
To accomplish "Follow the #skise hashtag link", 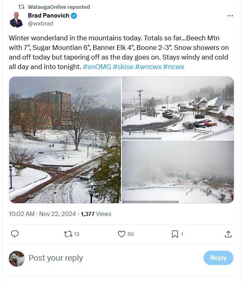I will [x=123, y=67].
